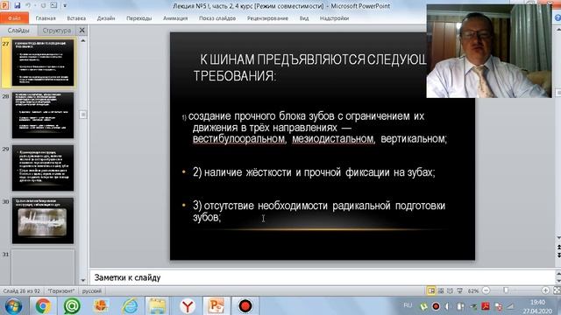Click the slide counter Слайд 26 из 92
The height and width of the screenshot is (315, 561).
click(x=21, y=291)
